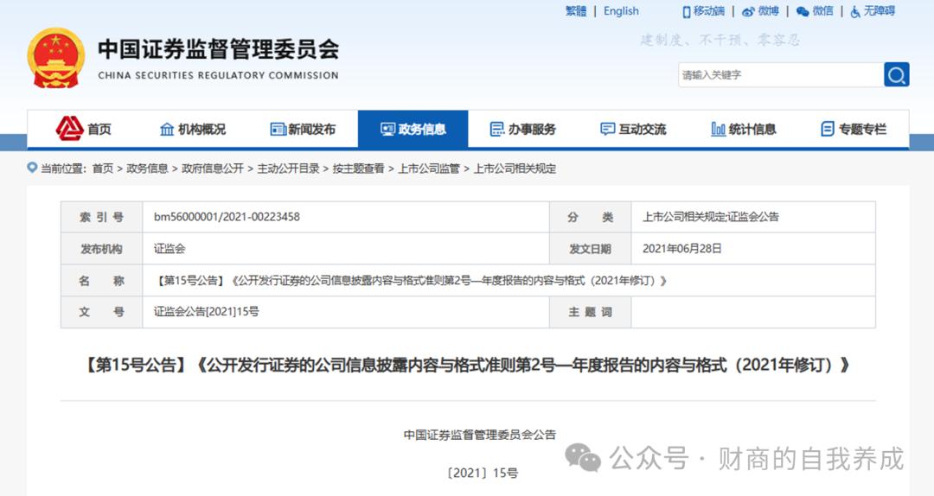Click the monitor icon beside 政务信息

coord(387,130)
